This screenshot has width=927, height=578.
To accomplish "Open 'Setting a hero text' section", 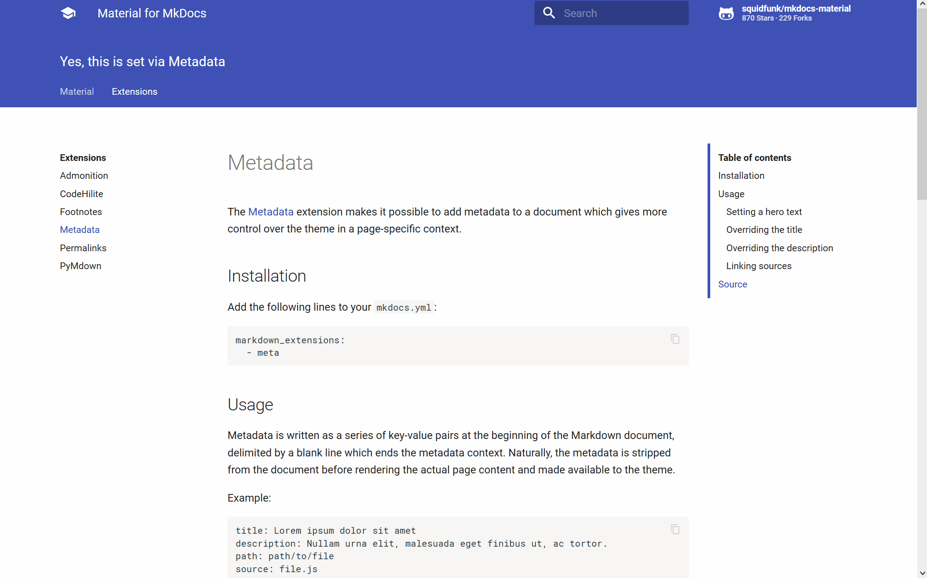I will [x=764, y=211].
